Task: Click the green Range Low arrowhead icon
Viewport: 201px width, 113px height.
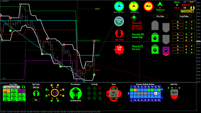Action: click(160, 4)
